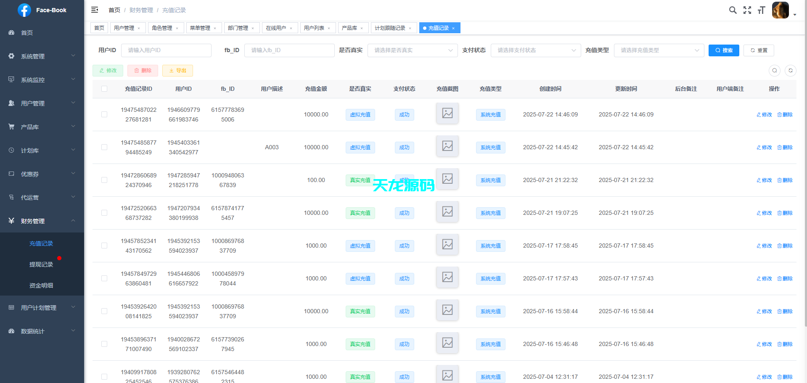Open 数据统计 via its sidebar icon
The image size is (807, 383).
[x=11, y=331]
